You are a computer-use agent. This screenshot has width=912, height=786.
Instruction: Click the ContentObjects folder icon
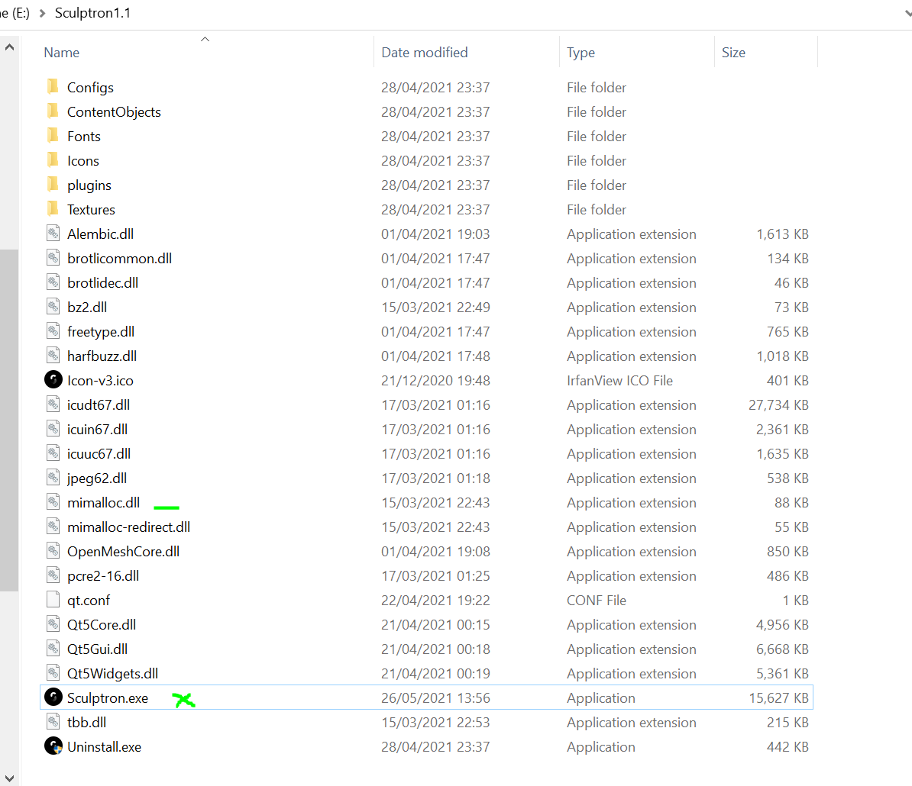coord(53,111)
